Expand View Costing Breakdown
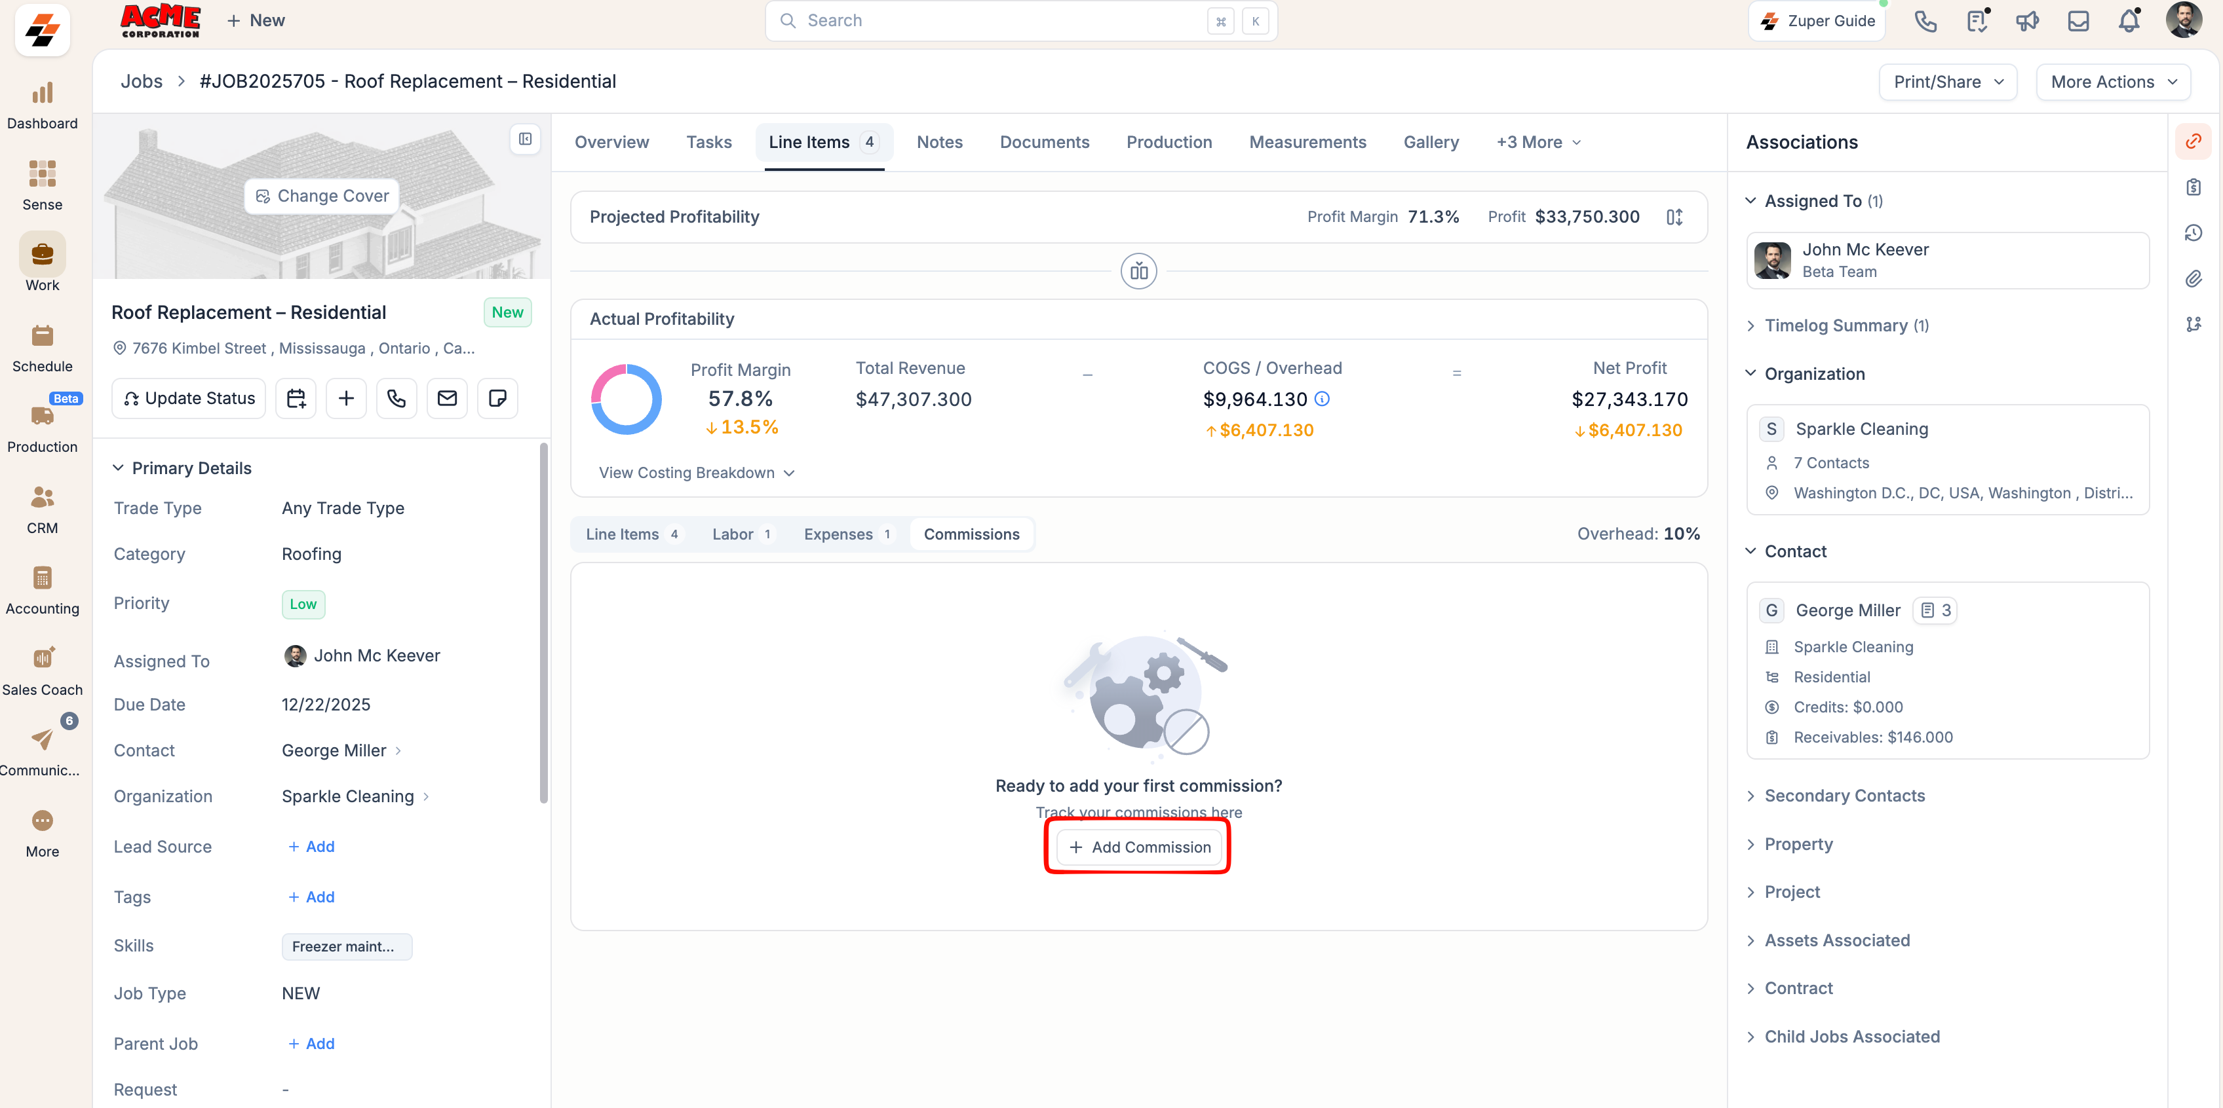This screenshot has height=1108, width=2223. click(x=695, y=473)
